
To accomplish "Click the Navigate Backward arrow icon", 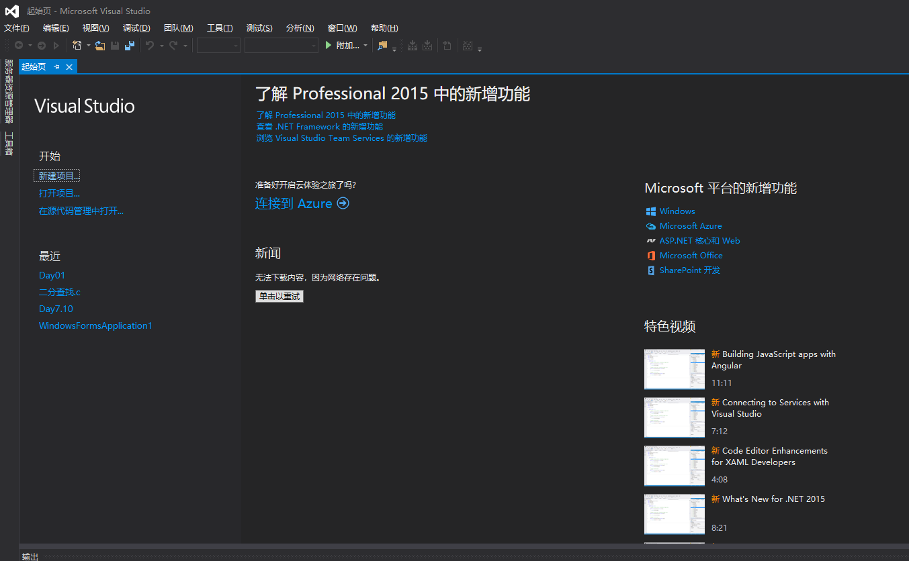I will tap(19, 45).
